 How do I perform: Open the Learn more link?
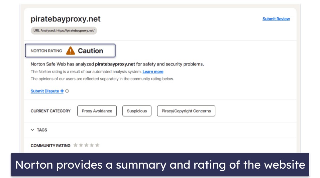153,72
